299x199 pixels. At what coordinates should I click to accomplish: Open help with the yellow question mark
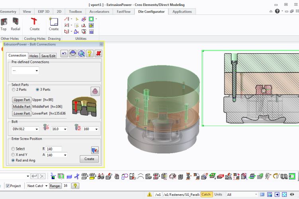90,53
